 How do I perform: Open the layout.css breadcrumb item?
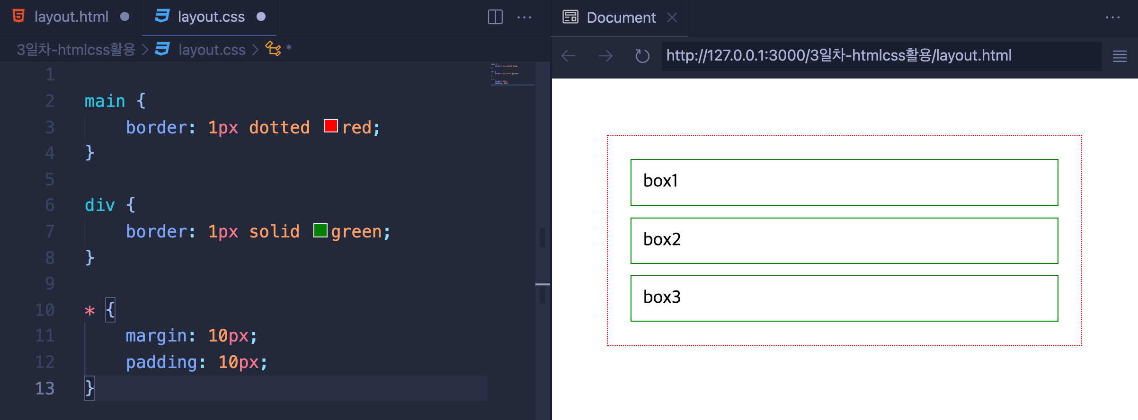(x=212, y=50)
